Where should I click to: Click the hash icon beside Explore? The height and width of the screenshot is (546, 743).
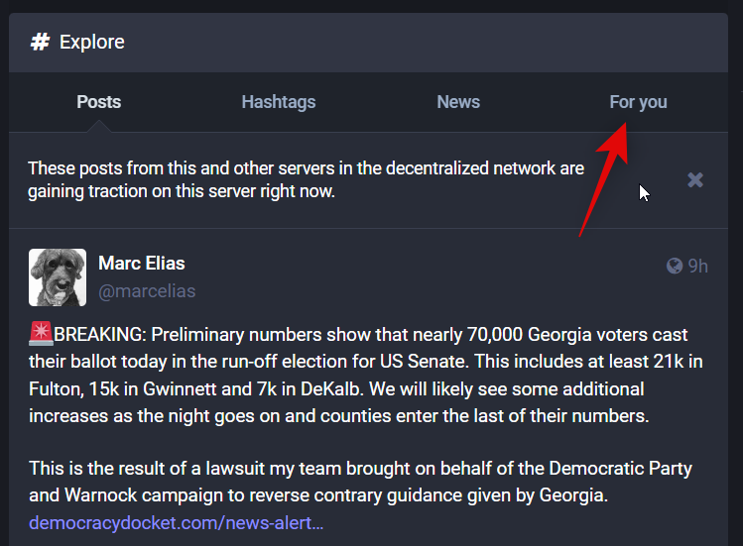(40, 42)
